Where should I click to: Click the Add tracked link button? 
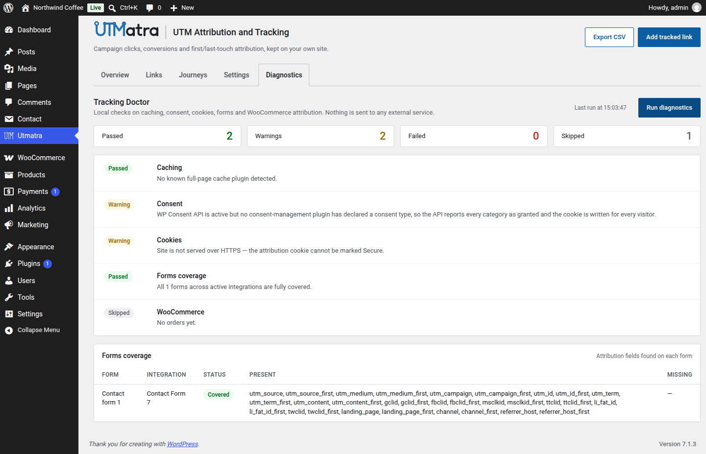(x=669, y=37)
